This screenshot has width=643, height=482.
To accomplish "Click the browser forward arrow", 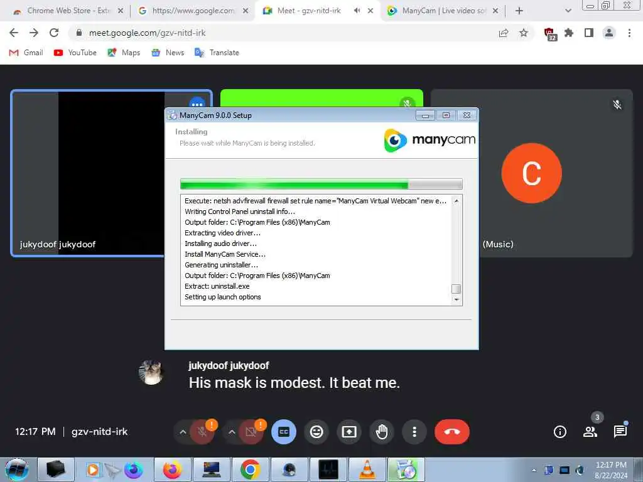I will pyautogui.click(x=34, y=33).
